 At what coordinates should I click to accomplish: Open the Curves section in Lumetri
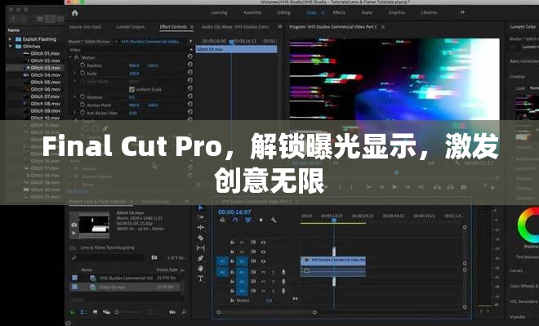516,270
